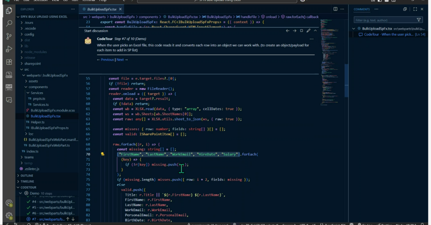Click the lightbulb code action on line 70
Viewport: 431px width, 225px height.
pos(103,154)
